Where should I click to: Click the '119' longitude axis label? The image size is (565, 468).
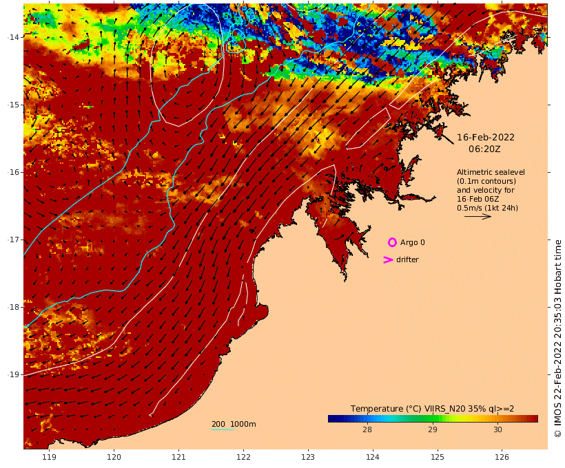point(50,457)
